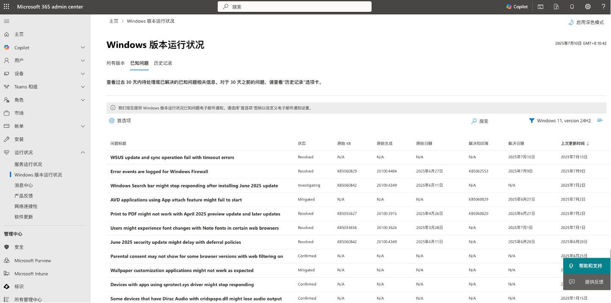Expand the 设备 section chevron
This screenshot has width=611, height=303.
tap(83, 74)
